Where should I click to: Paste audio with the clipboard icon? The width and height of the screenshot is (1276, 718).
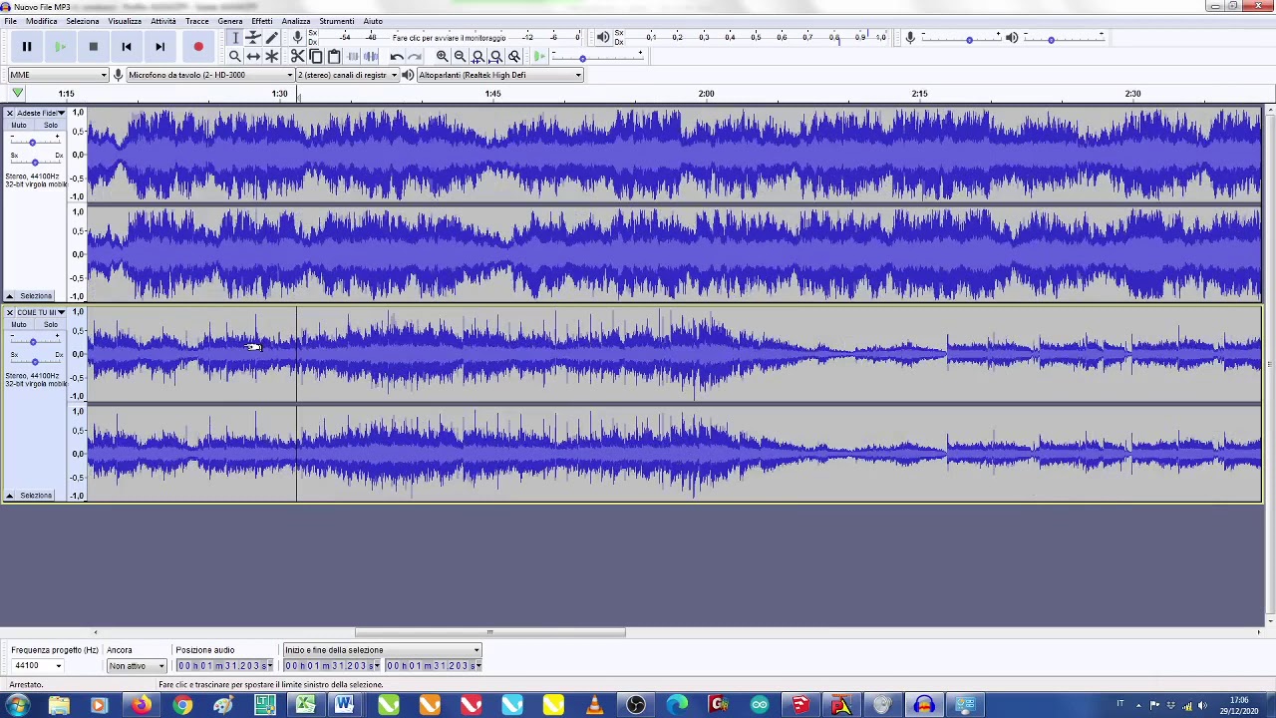point(333,57)
